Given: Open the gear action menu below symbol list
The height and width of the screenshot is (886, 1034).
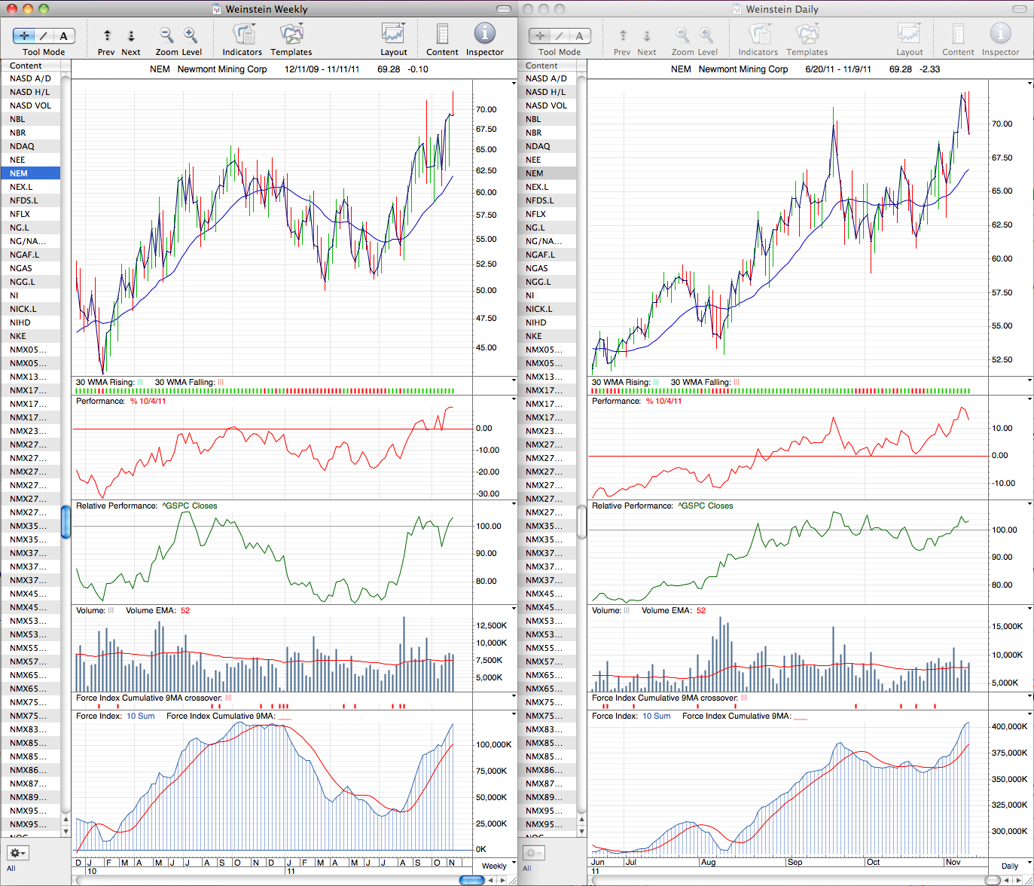Looking at the screenshot, I should (18, 853).
